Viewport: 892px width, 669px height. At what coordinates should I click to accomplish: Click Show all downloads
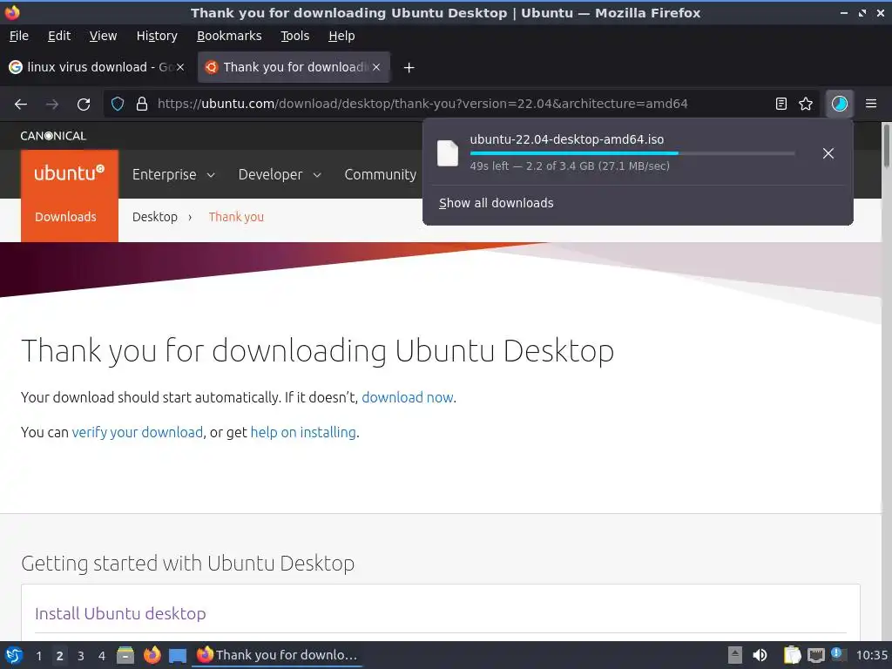click(x=496, y=203)
